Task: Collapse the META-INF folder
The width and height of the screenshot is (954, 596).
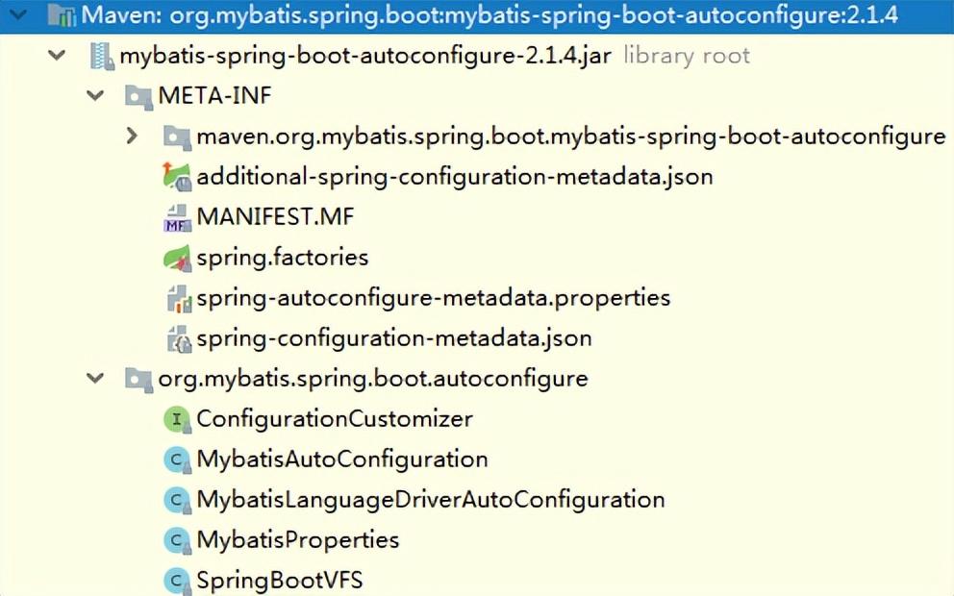Action: 95,95
